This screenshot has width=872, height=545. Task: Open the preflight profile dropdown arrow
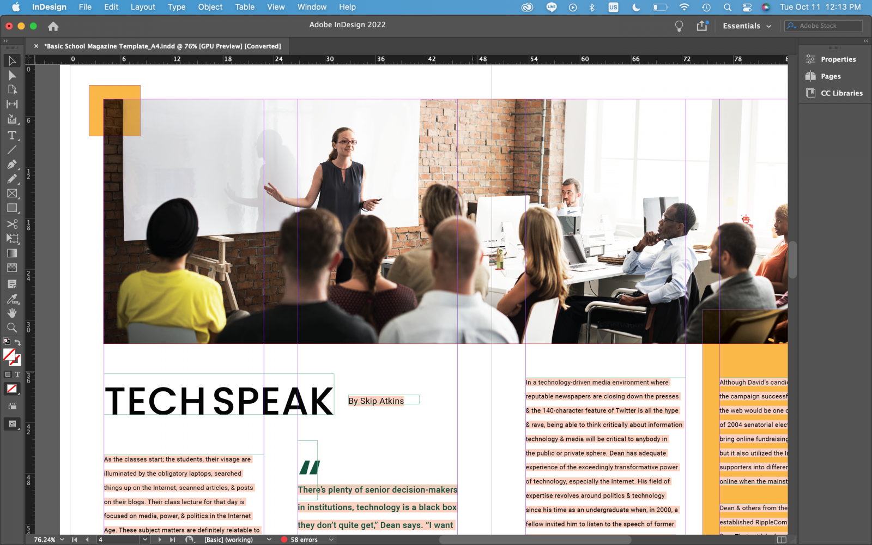pyautogui.click(x=269, y=540)
